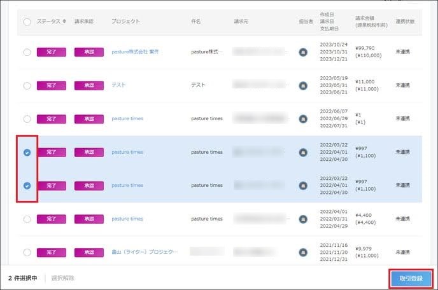Open the テスト project link
This screenshot has height=290, width=438.
coord(118,85)
